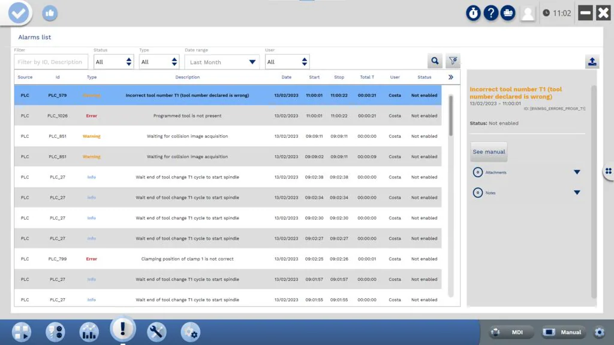
Task: Click the See manual button
Action: (489, 152)
